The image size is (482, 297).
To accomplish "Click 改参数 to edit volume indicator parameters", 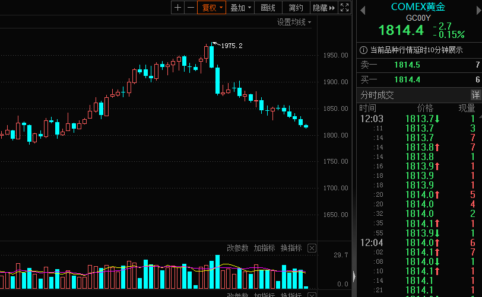I will click(237, 248).
